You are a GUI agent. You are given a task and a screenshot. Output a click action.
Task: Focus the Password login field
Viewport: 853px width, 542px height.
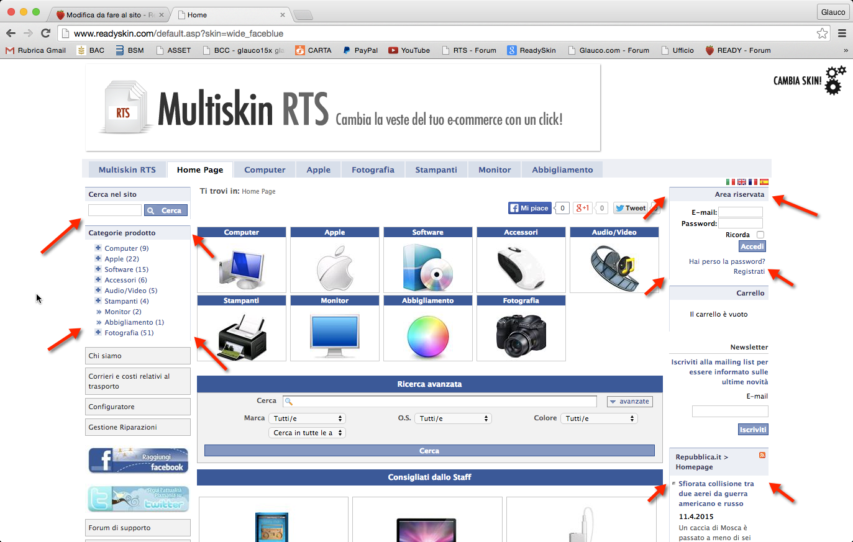click(x=741, y=224)
